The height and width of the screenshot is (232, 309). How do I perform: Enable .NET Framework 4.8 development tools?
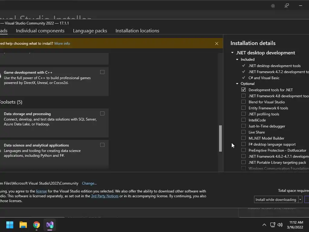click(x=244, y=96)
